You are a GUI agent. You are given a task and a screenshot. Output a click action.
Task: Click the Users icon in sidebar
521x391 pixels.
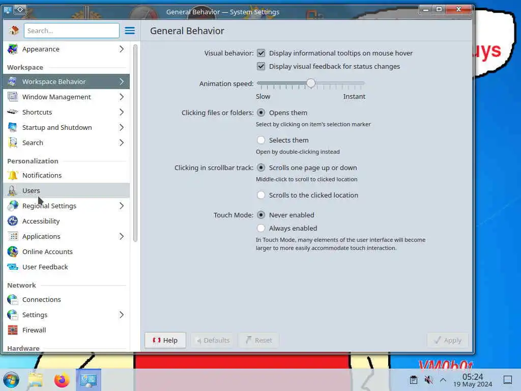click(x=13, y=190)
